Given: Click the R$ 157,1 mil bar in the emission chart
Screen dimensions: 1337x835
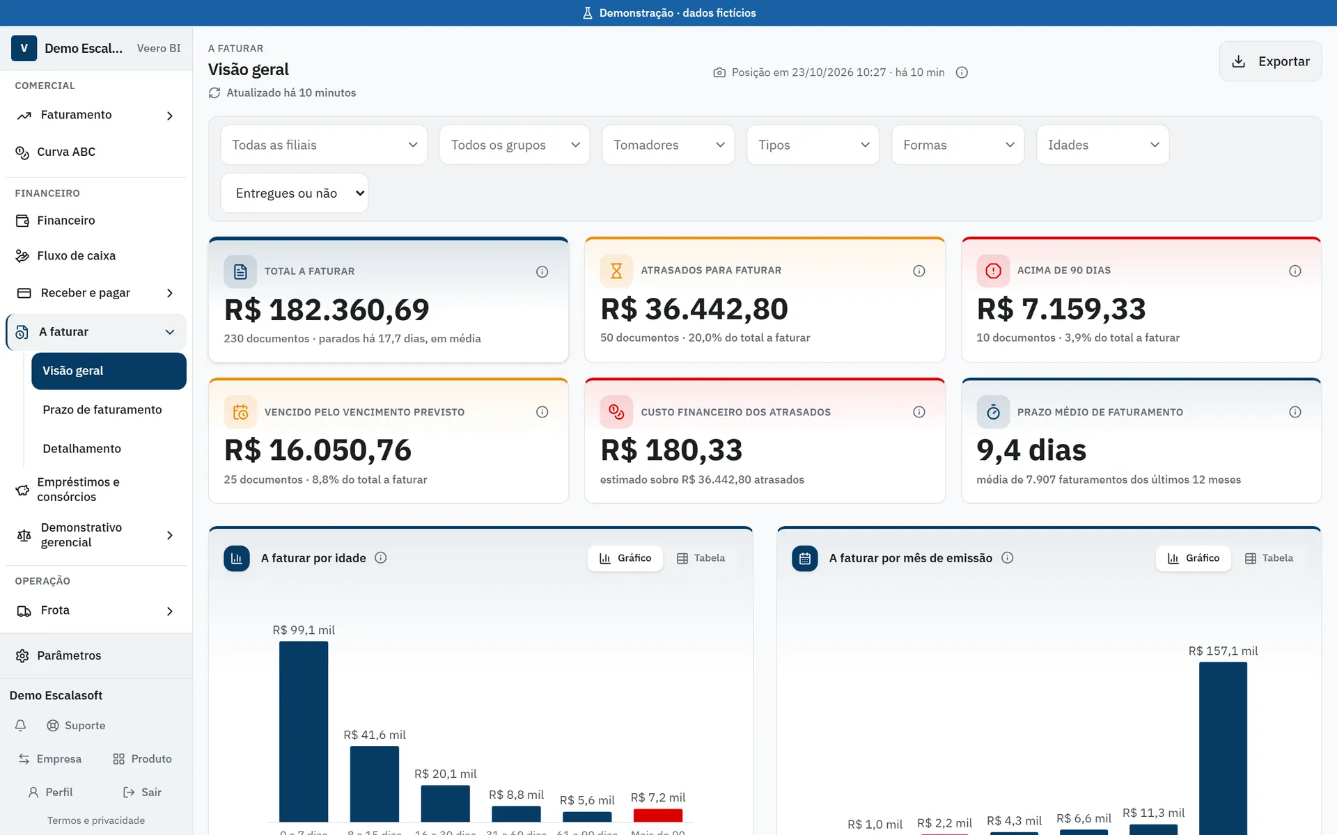Looking at the screenshot, I should (1223, 748).
